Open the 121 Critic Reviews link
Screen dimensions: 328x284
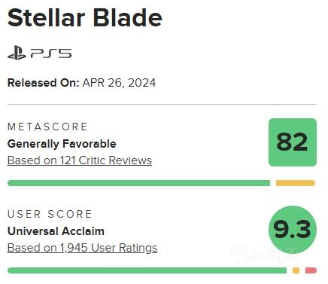point(80,160)
